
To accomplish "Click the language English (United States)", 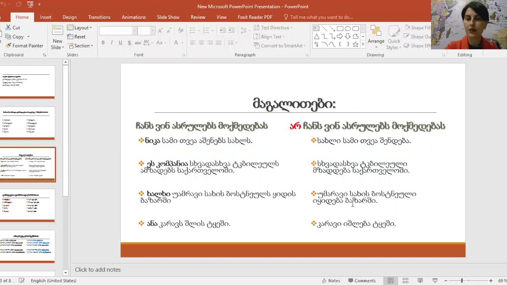I will [x=53, y=281].
